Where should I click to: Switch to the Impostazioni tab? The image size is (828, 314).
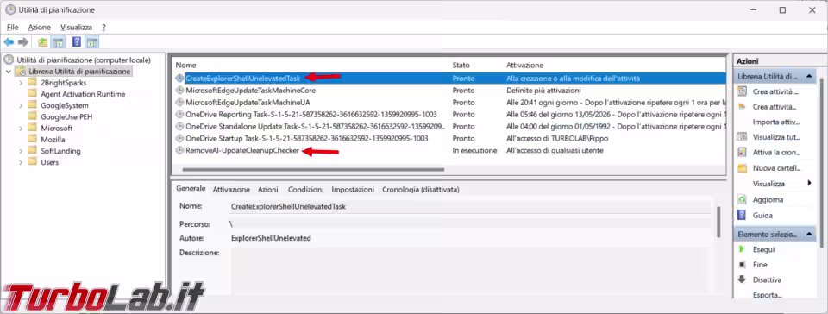coord(353,189)
